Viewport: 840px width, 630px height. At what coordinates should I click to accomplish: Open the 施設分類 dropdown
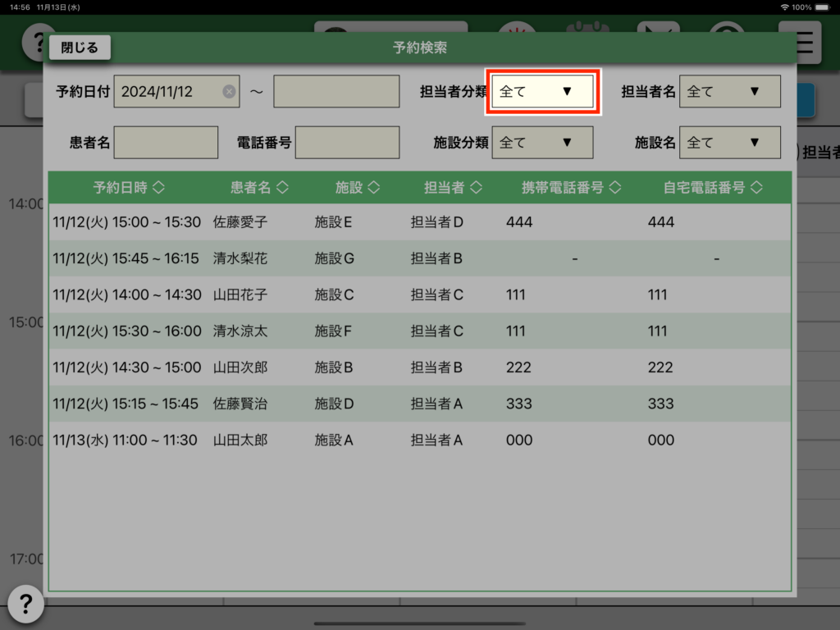point(542,143)
